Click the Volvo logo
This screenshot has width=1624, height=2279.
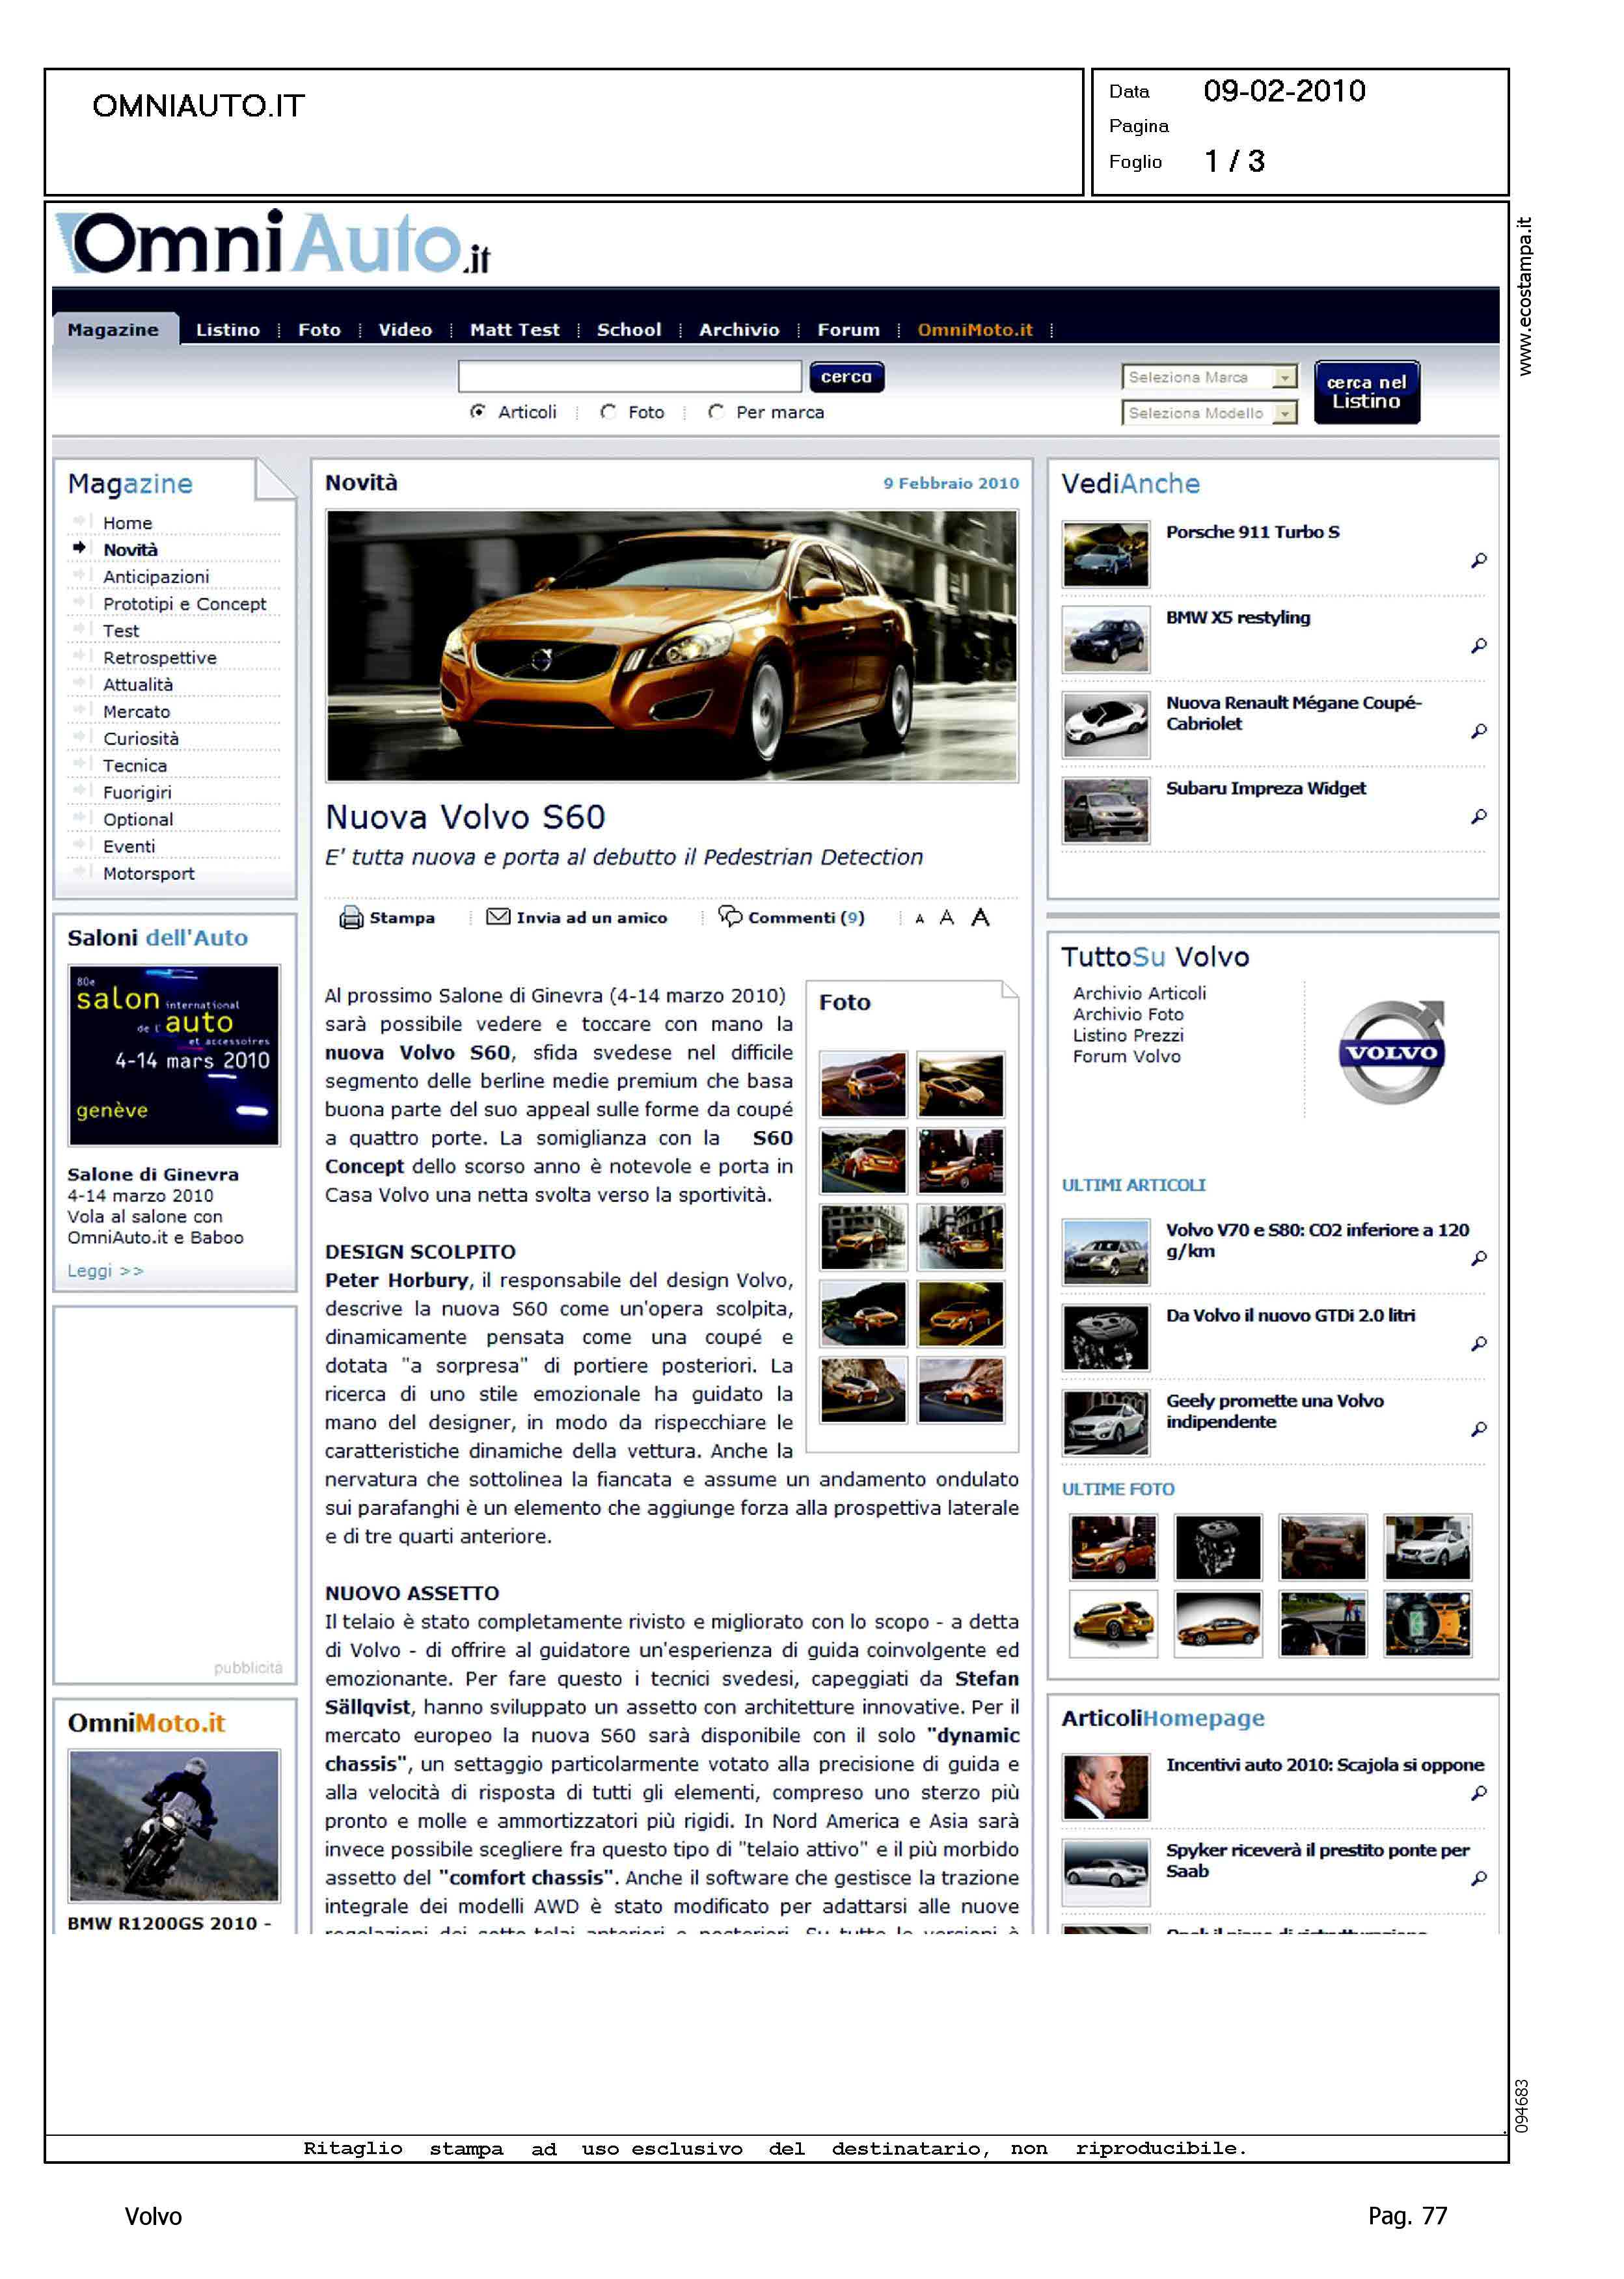tap(1391, 1052)
